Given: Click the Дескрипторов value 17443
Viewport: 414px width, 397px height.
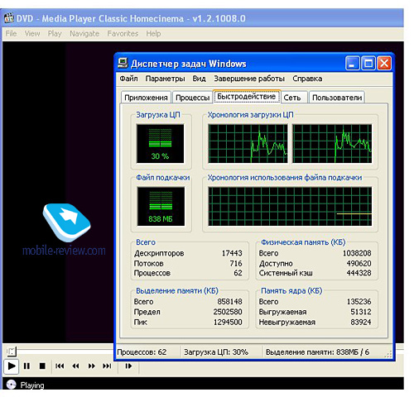Looking at the screenshot, I should pos(232,253).
